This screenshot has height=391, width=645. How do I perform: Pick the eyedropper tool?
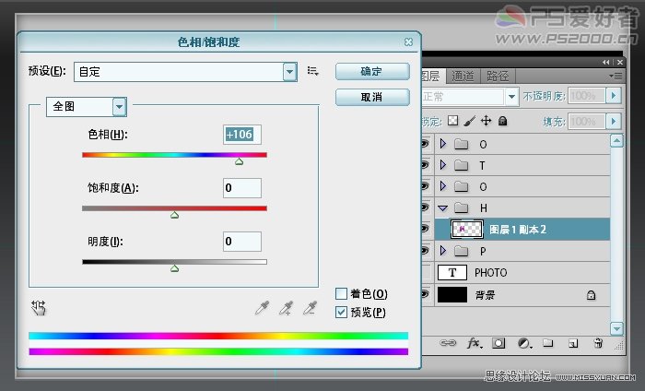[262, 307]
